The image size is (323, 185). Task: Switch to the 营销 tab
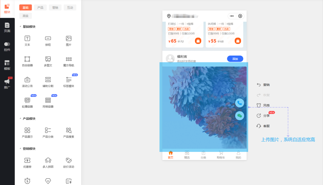click(55, 7)
